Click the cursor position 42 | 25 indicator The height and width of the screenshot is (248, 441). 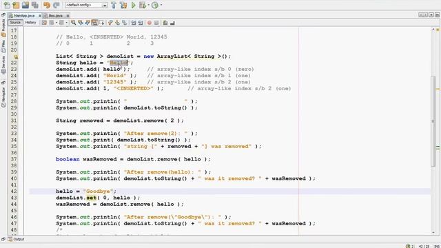pos(424,247)
